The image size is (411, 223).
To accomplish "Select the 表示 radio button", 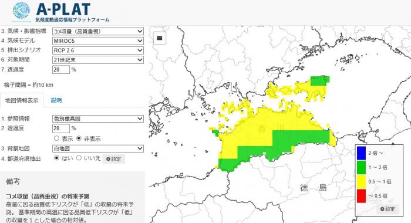I will [x=56, y=138].
